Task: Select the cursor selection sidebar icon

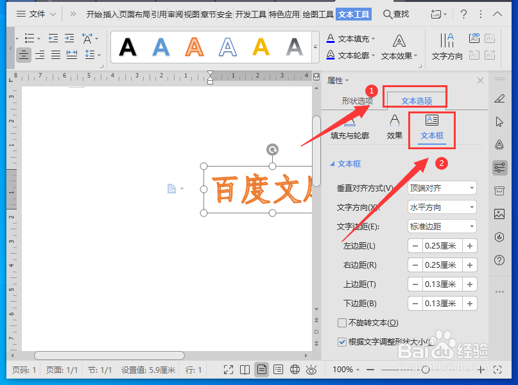Action: coord(499,122)
